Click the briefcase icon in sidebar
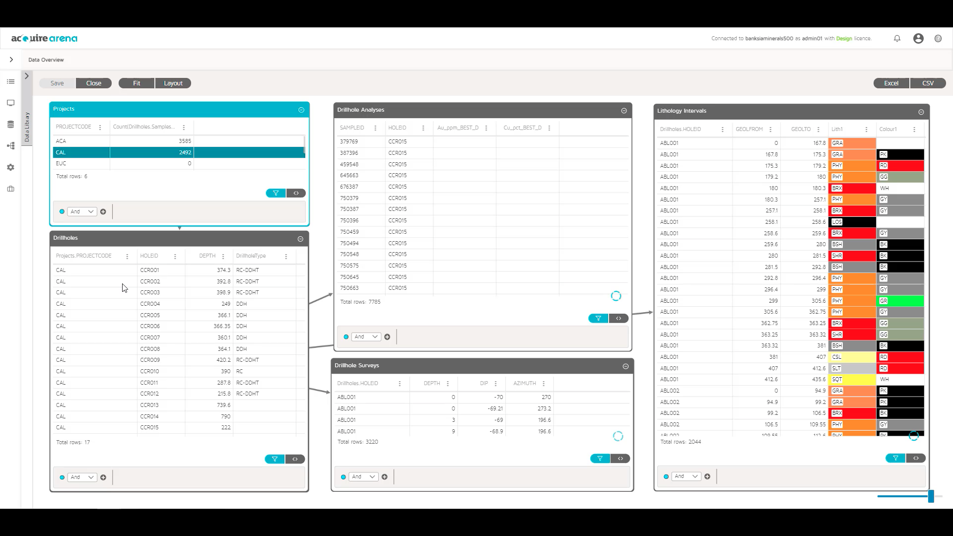 pyautogui.click(x=11, y=189)
